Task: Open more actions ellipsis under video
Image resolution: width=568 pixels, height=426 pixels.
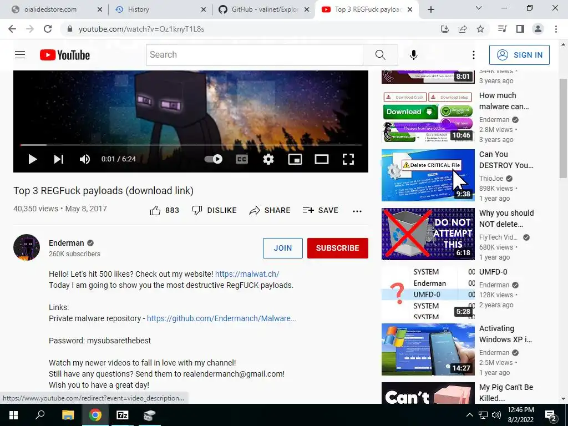Action: (x=357, y=211)
